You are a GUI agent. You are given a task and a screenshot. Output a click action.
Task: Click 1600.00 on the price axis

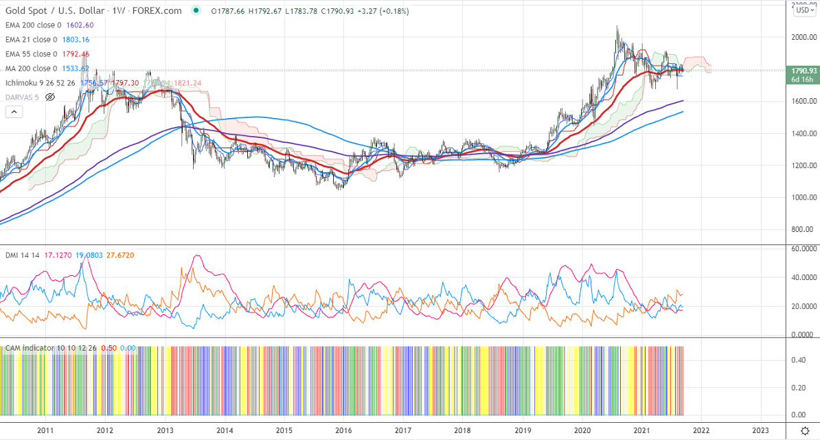[804, 102]
